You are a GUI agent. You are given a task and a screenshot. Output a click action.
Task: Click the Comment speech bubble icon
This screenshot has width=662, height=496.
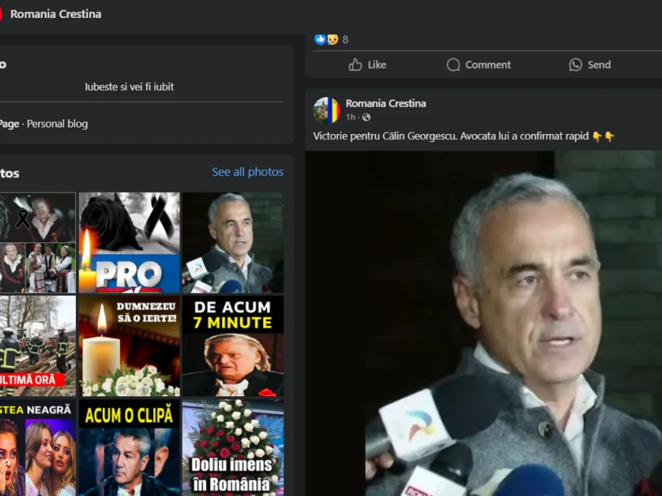point(453,65)
